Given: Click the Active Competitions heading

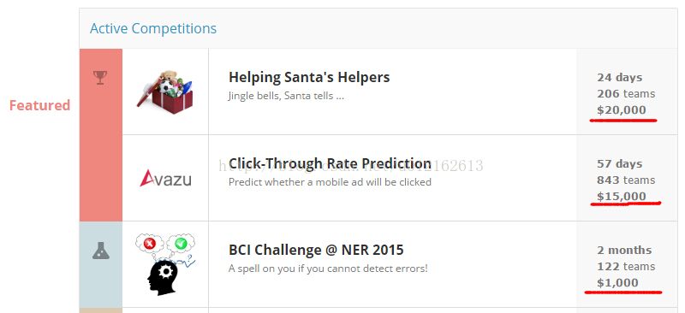Looking at the screenshot, I should pyautogui.click(x=153, y=28).
